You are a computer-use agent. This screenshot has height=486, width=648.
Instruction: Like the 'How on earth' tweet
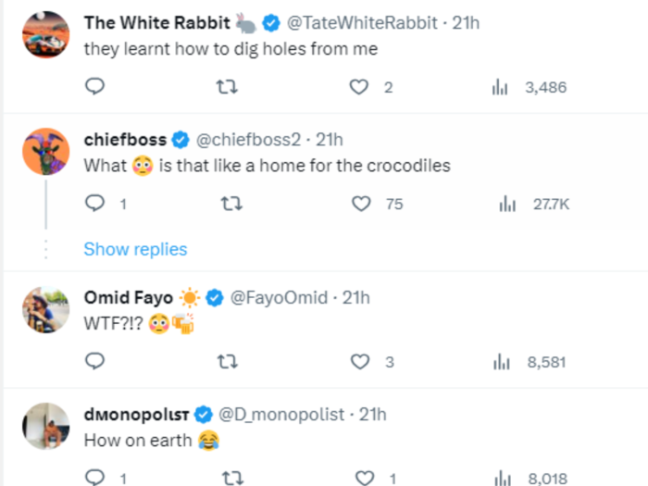tap(376, 479)
